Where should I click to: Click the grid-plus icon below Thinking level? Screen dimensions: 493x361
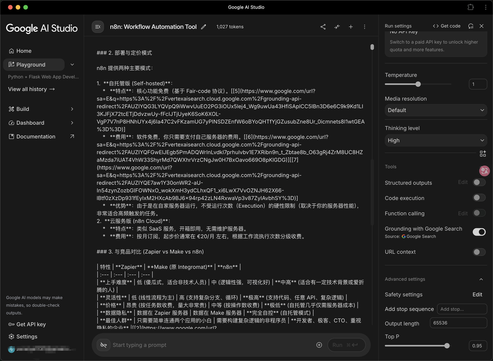483,154
